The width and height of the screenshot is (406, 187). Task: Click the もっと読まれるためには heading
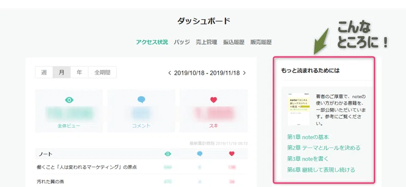pos(310,70)
